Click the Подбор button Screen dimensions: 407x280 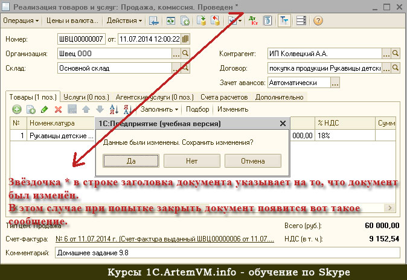(x=197, y=109)
